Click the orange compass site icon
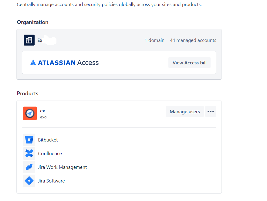The image size is (267, 201). pos(30,114)
